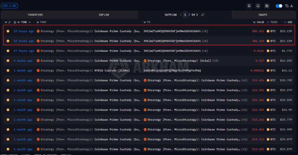Viewport: 298px width, 155px height.
Task: Click chain icon at start of 0.0241 row
Action: click(8, 51)
